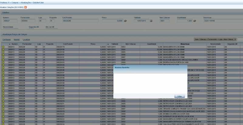Image resolution: width=243 pixels, height=125 pixels.
Task: Close the Atualiza Cotações tab with orange X
Action: pos(26,7)
